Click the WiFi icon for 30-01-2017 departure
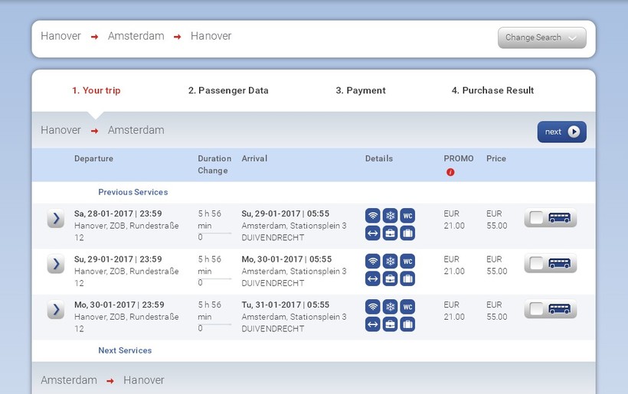Image resolution: width=628 pixels, height=394 pixels. click(x=373, y=307)
